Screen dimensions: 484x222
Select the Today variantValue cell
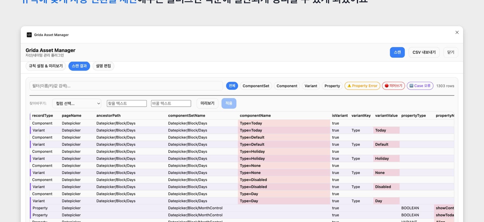pos(386,130)
